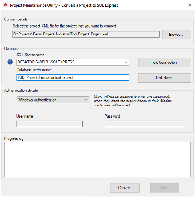This screenshot has width=195, height=197.
Task: Click the Browse... button
Action: pyautogui.click(x=177, y=35)
